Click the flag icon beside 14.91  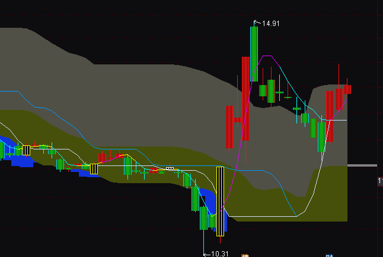[x=257, y=22]
